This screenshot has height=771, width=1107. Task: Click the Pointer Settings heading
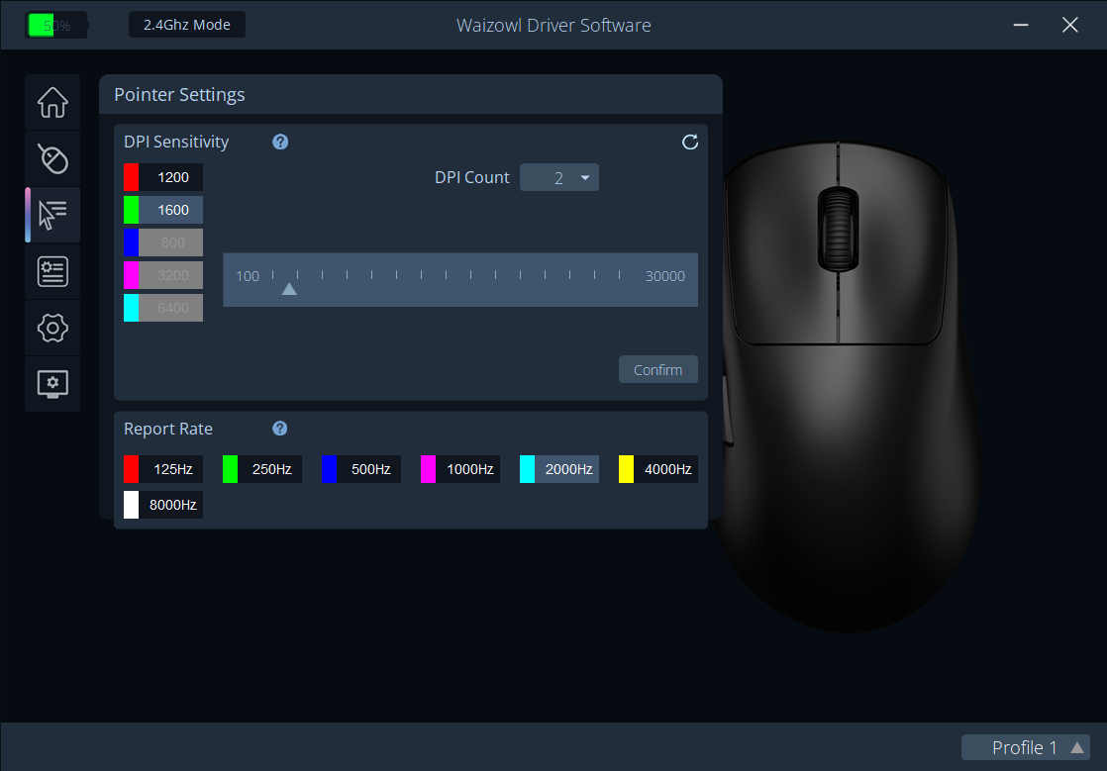point(179,95)
